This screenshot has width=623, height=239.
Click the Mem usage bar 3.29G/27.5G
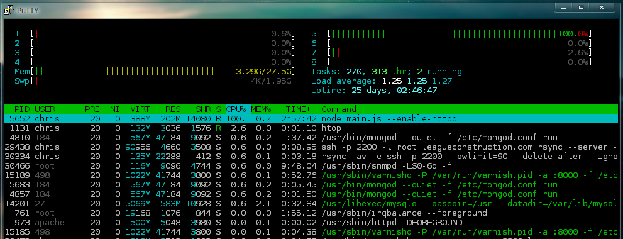pyautogui.click(x=155, y=72)
